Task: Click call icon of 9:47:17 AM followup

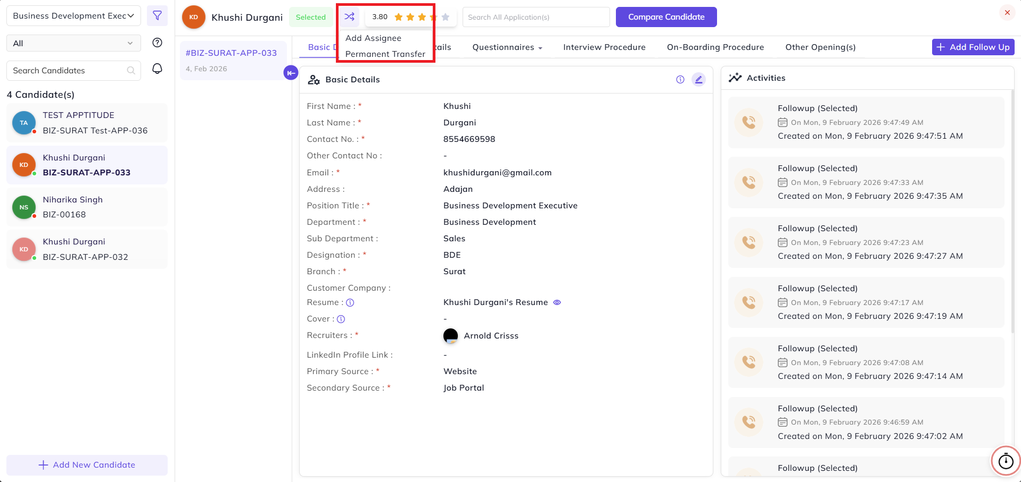Action: pos(748,302)
